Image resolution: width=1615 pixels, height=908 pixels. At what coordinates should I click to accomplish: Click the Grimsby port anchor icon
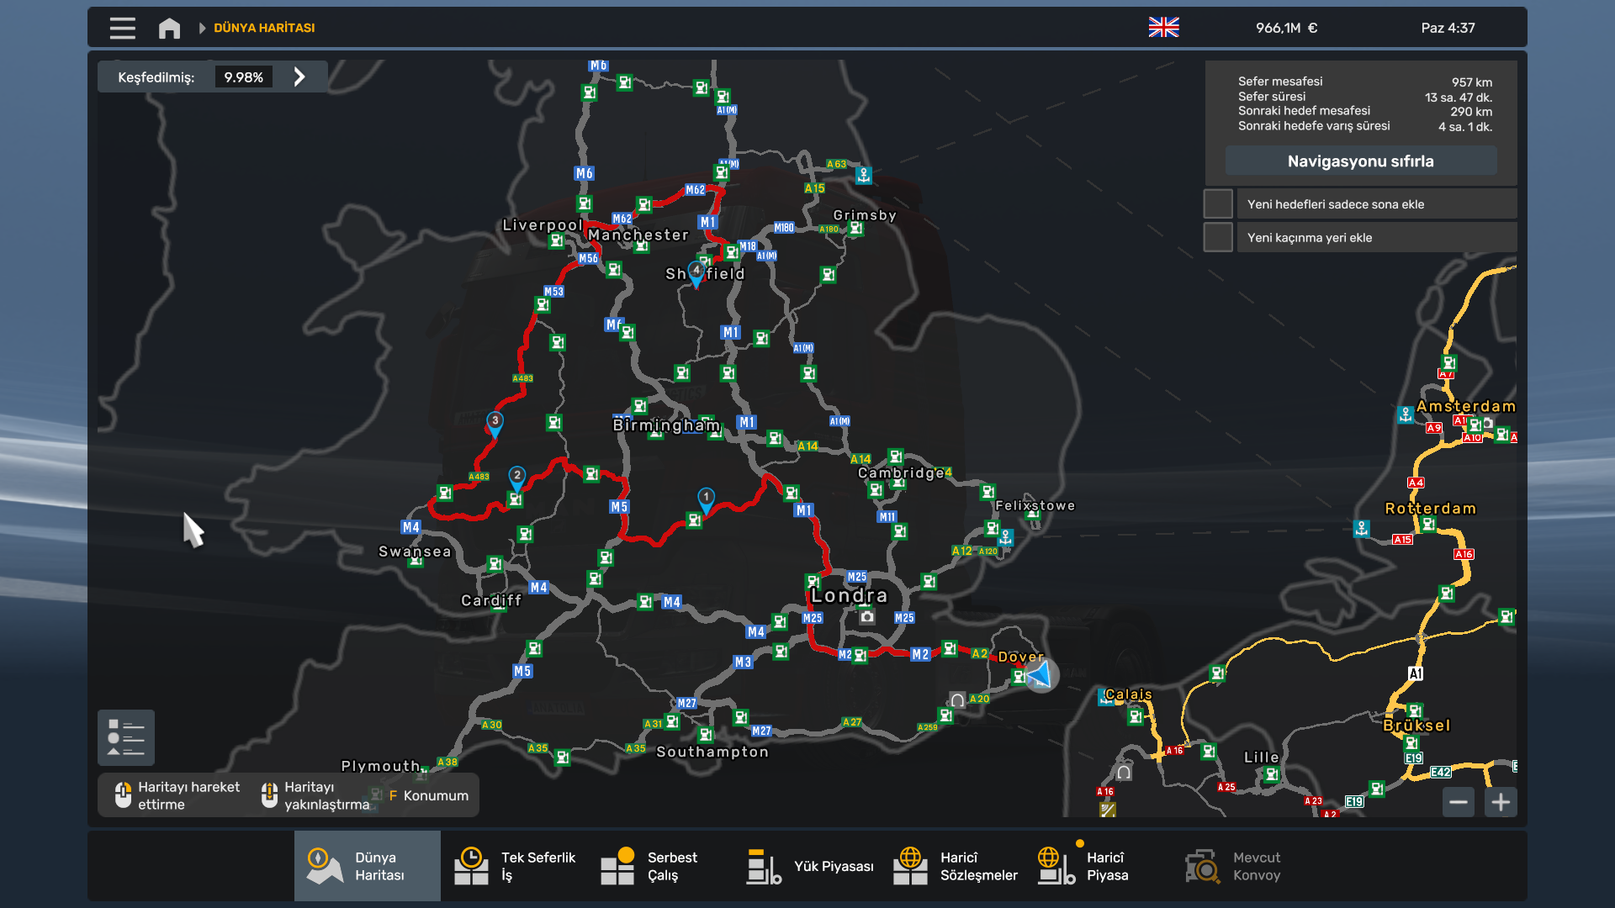coord(864,175)
